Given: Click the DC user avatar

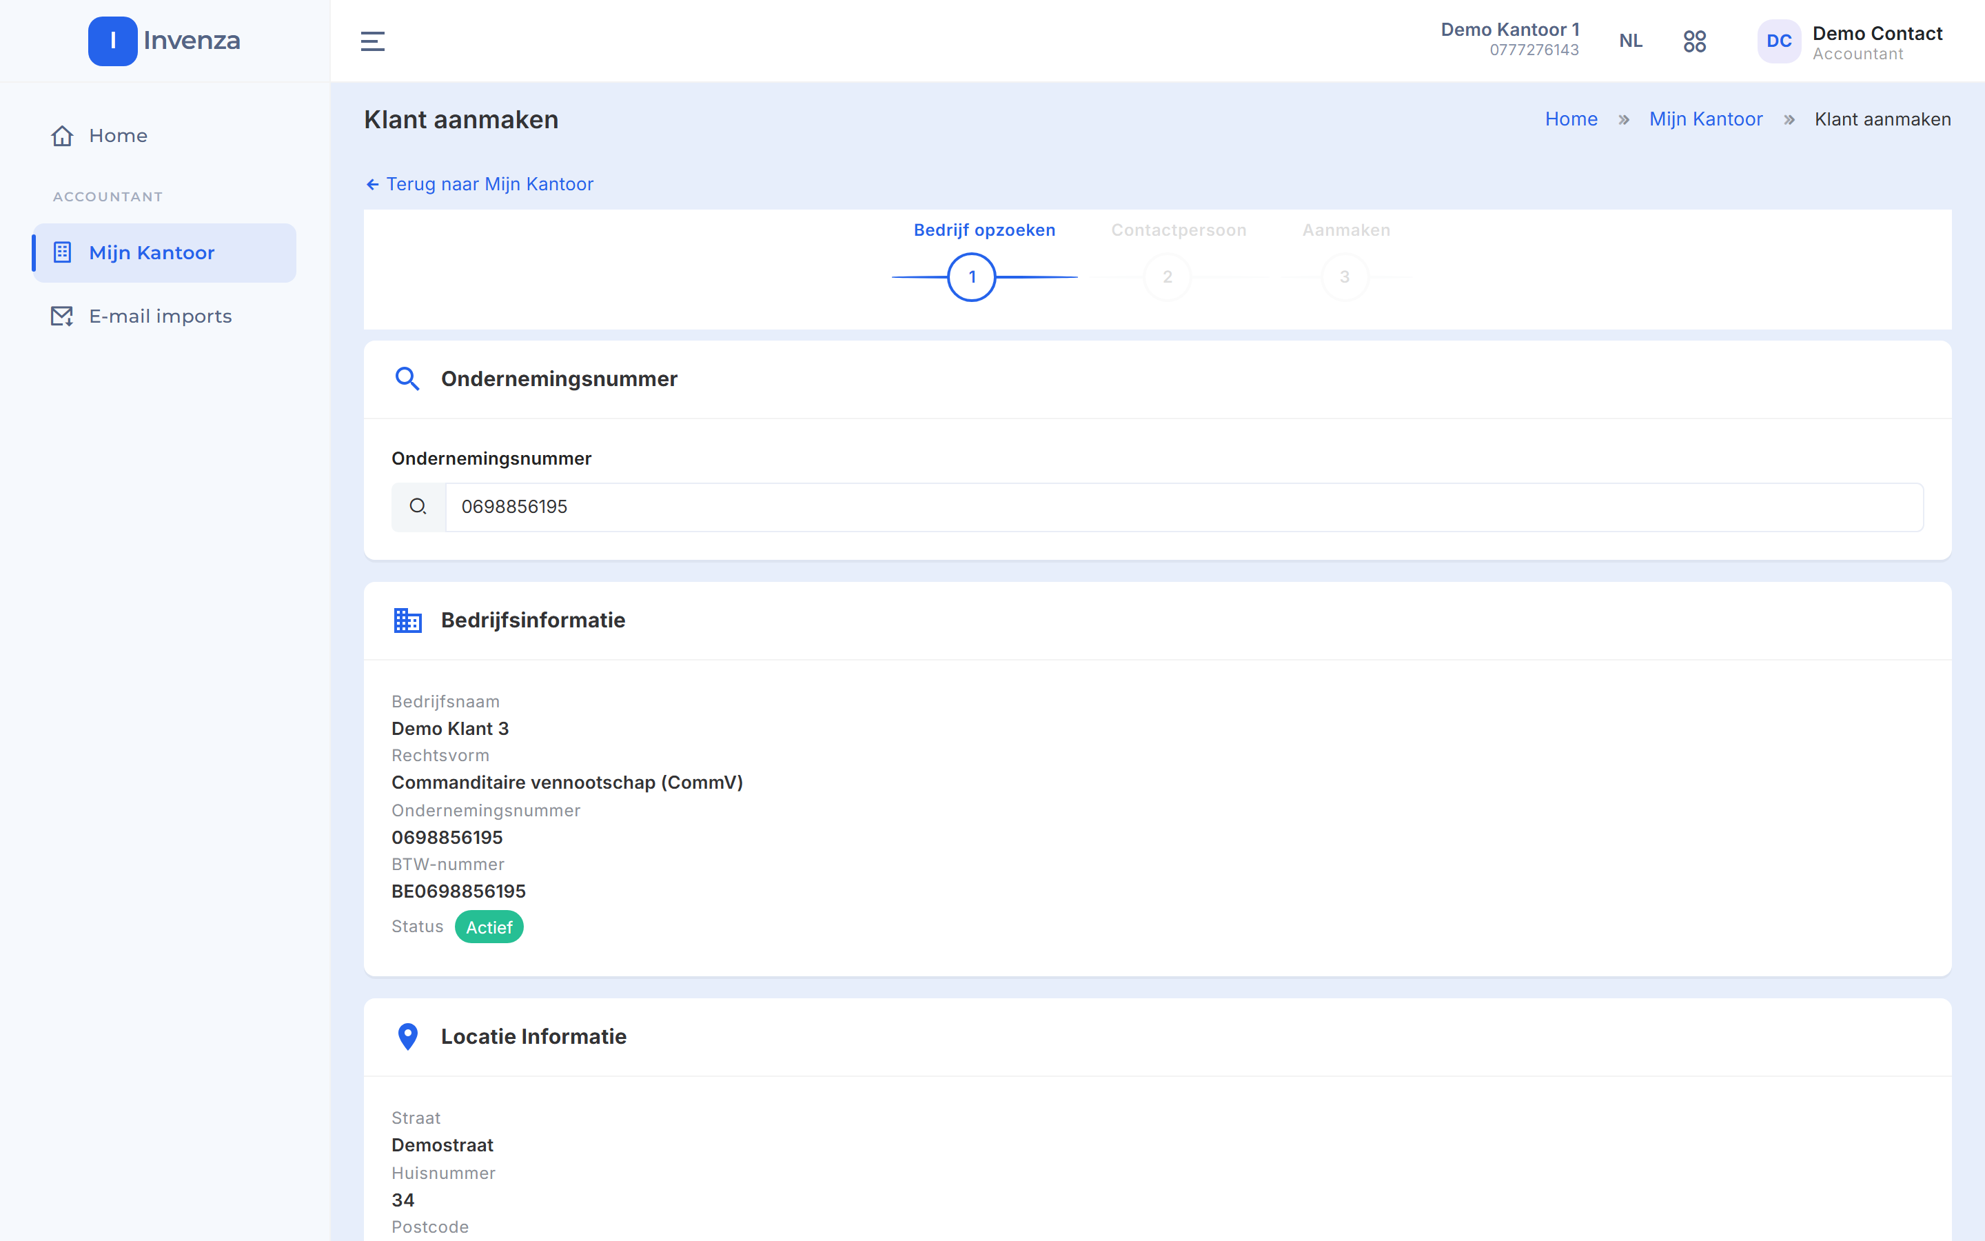Looking at the screenshot, I should pos(1778,41).
